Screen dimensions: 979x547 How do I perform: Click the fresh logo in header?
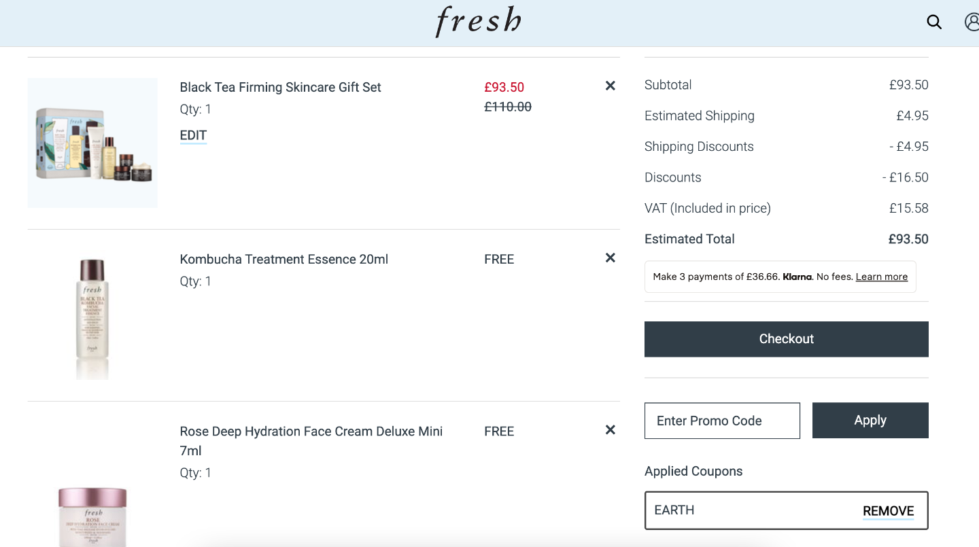pyautogui.click(x=479, y=22)
